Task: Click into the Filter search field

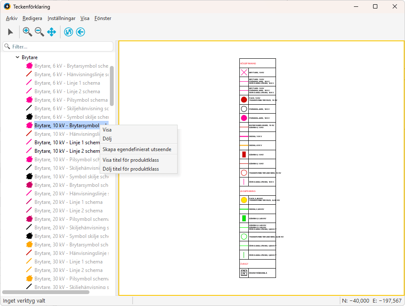Action: click(60, 46)
